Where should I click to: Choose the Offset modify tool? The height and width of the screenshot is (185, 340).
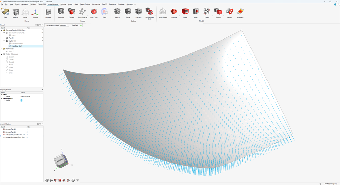(185, 12)
